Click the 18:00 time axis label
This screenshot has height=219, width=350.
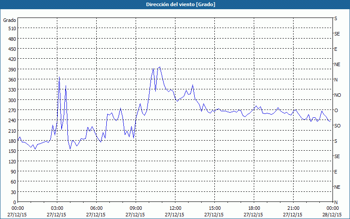(x=254, y=208)
